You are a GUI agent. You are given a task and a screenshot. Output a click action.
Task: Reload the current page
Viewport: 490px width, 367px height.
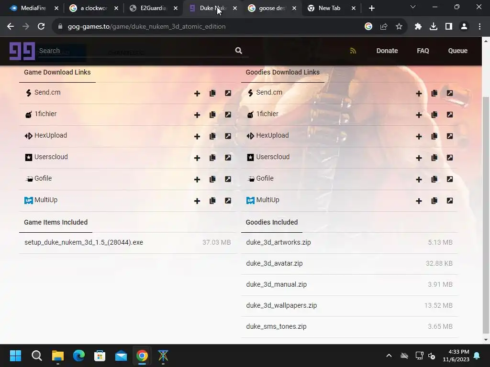coord(41,27)
